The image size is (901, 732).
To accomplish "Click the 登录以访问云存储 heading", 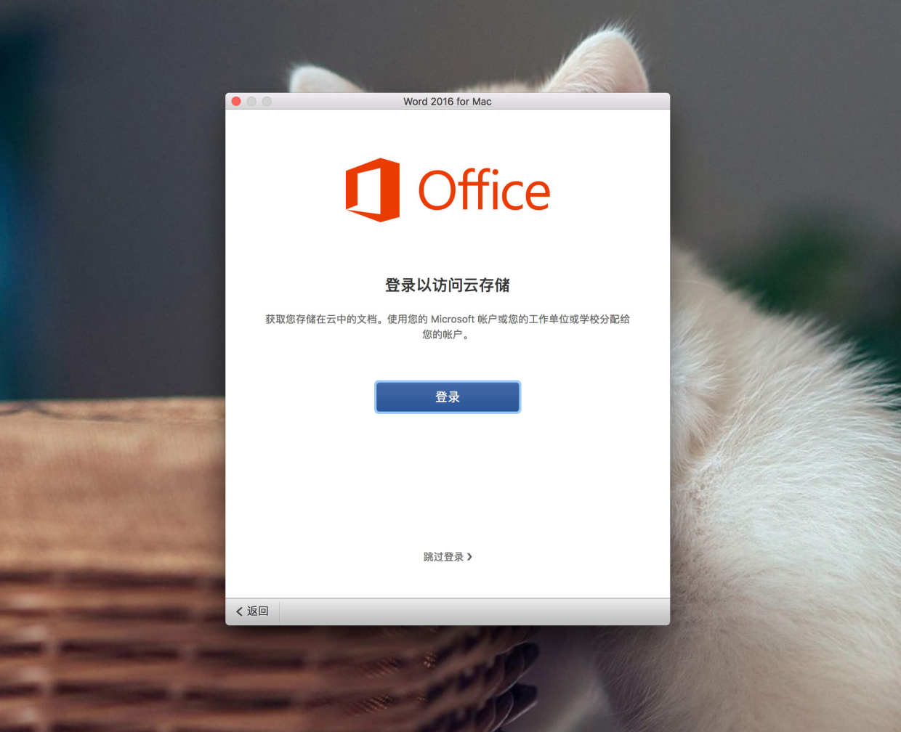I will 448,285.
